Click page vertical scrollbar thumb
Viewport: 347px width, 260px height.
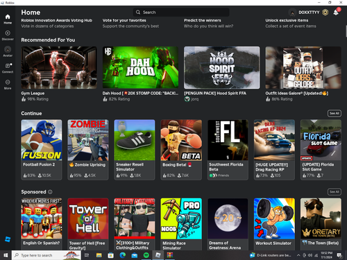coord(346,31)
